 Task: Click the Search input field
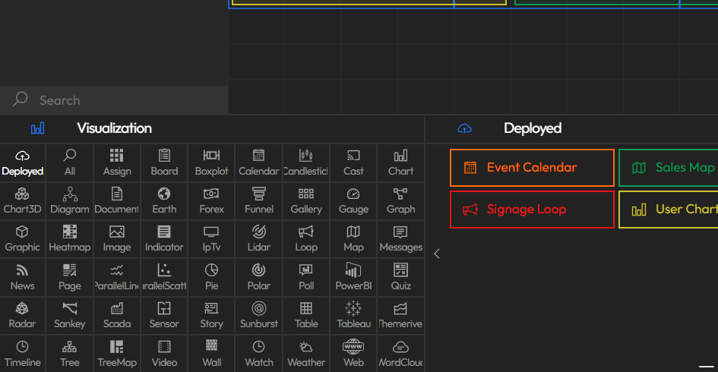click(114, 100)
